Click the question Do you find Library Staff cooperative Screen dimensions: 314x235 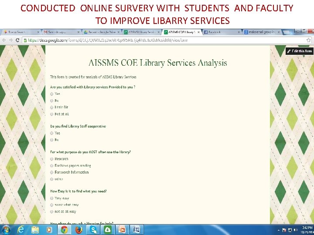point(78,126)
